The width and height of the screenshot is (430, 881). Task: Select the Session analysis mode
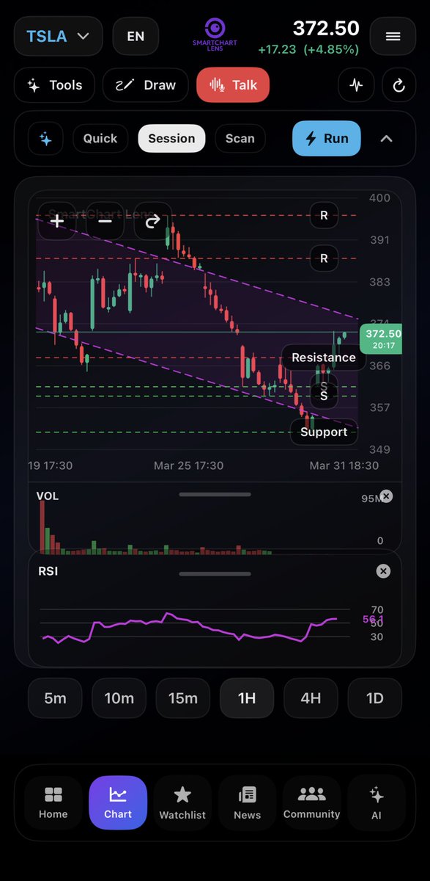click(x=171, y=139)
